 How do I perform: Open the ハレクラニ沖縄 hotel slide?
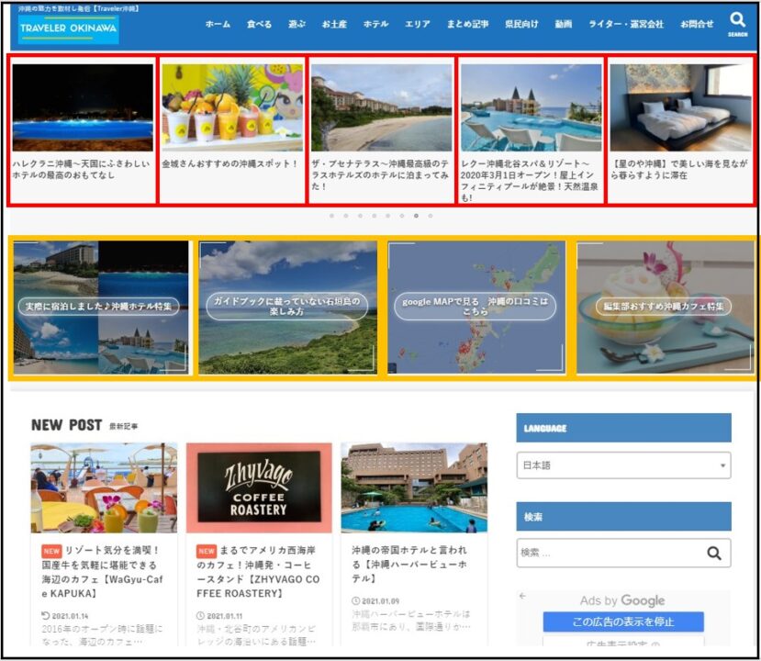click(83, 129)
